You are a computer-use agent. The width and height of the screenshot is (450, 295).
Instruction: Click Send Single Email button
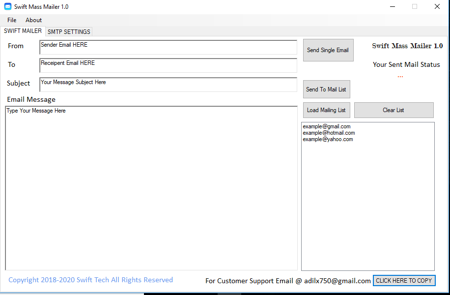pyautogui.click(x=328, y=50)
